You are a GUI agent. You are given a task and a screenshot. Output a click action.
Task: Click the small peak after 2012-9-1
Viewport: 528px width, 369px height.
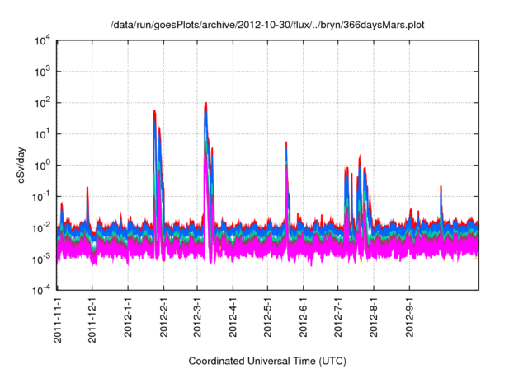click(441, 188)
